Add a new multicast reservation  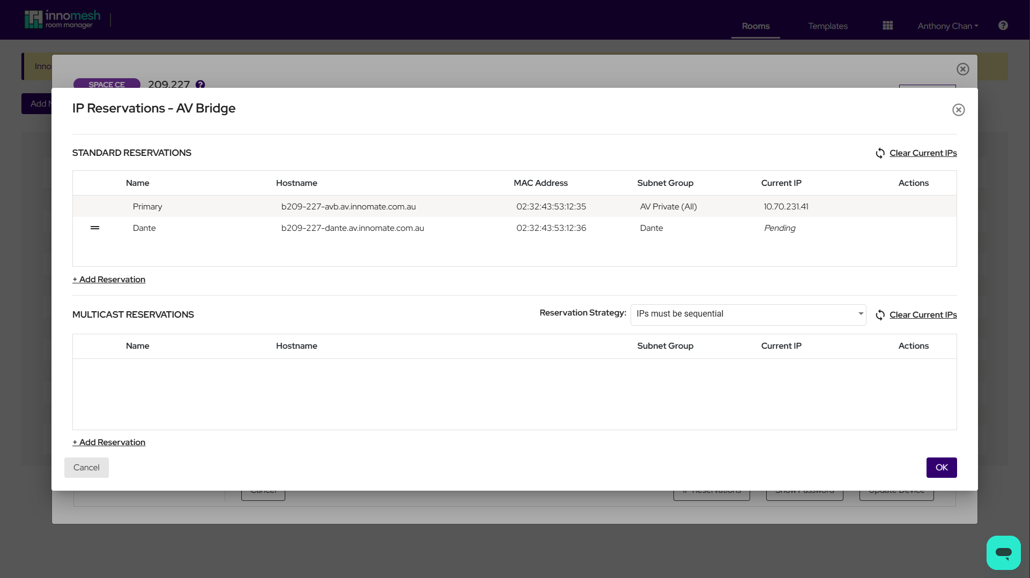pos(108,442)
